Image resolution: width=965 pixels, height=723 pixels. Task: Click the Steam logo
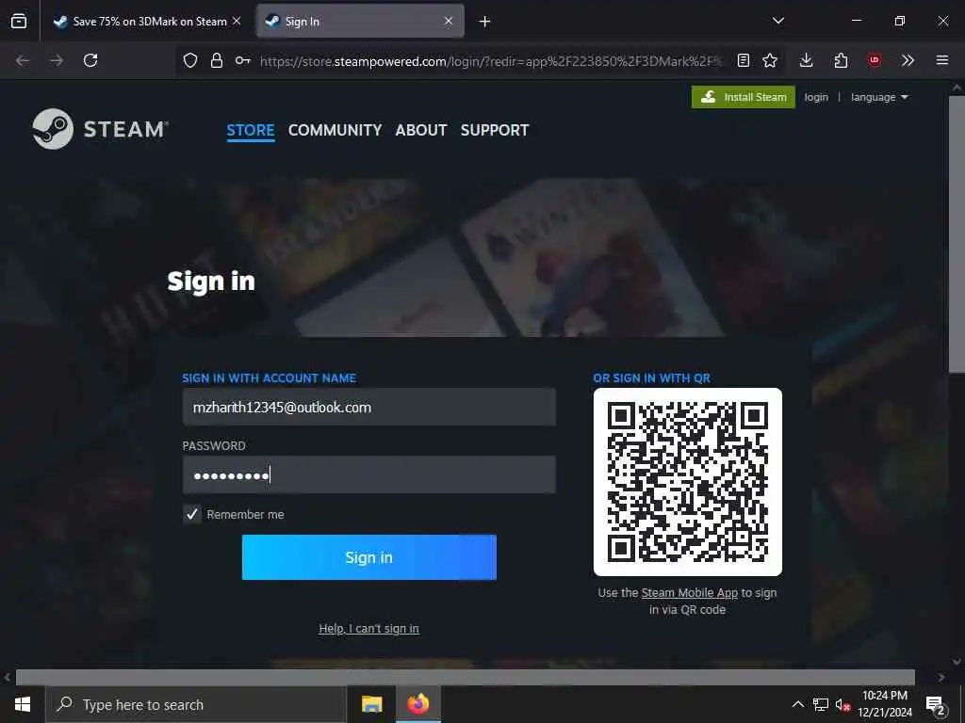(100, 129)
